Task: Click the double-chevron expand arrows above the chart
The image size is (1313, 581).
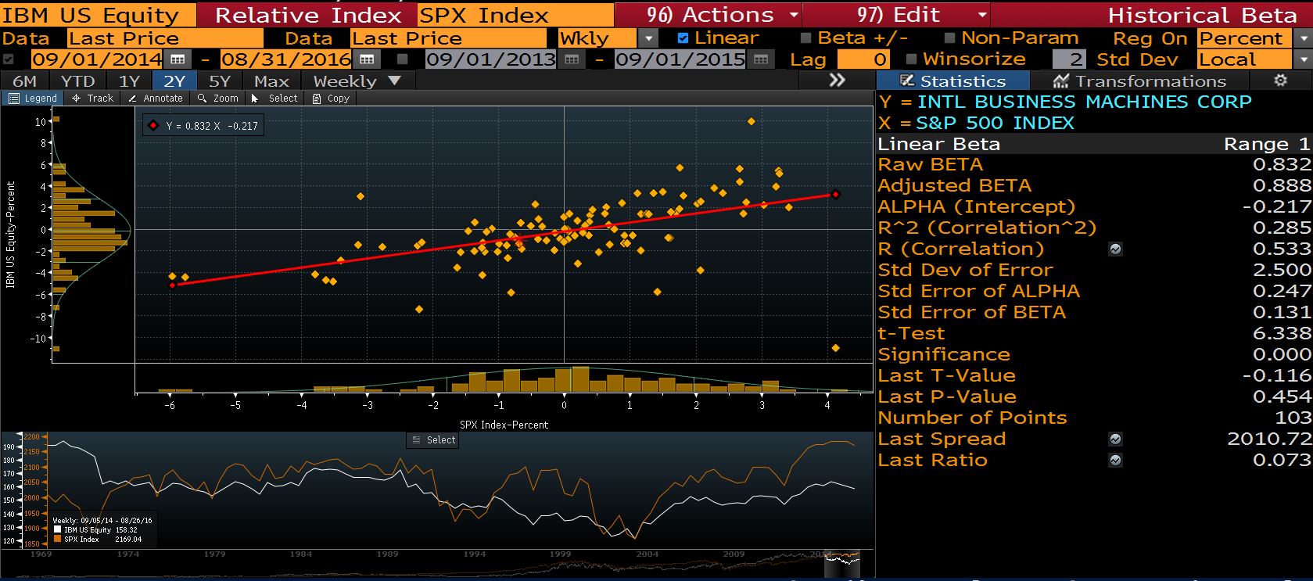Action: point(837,81)
